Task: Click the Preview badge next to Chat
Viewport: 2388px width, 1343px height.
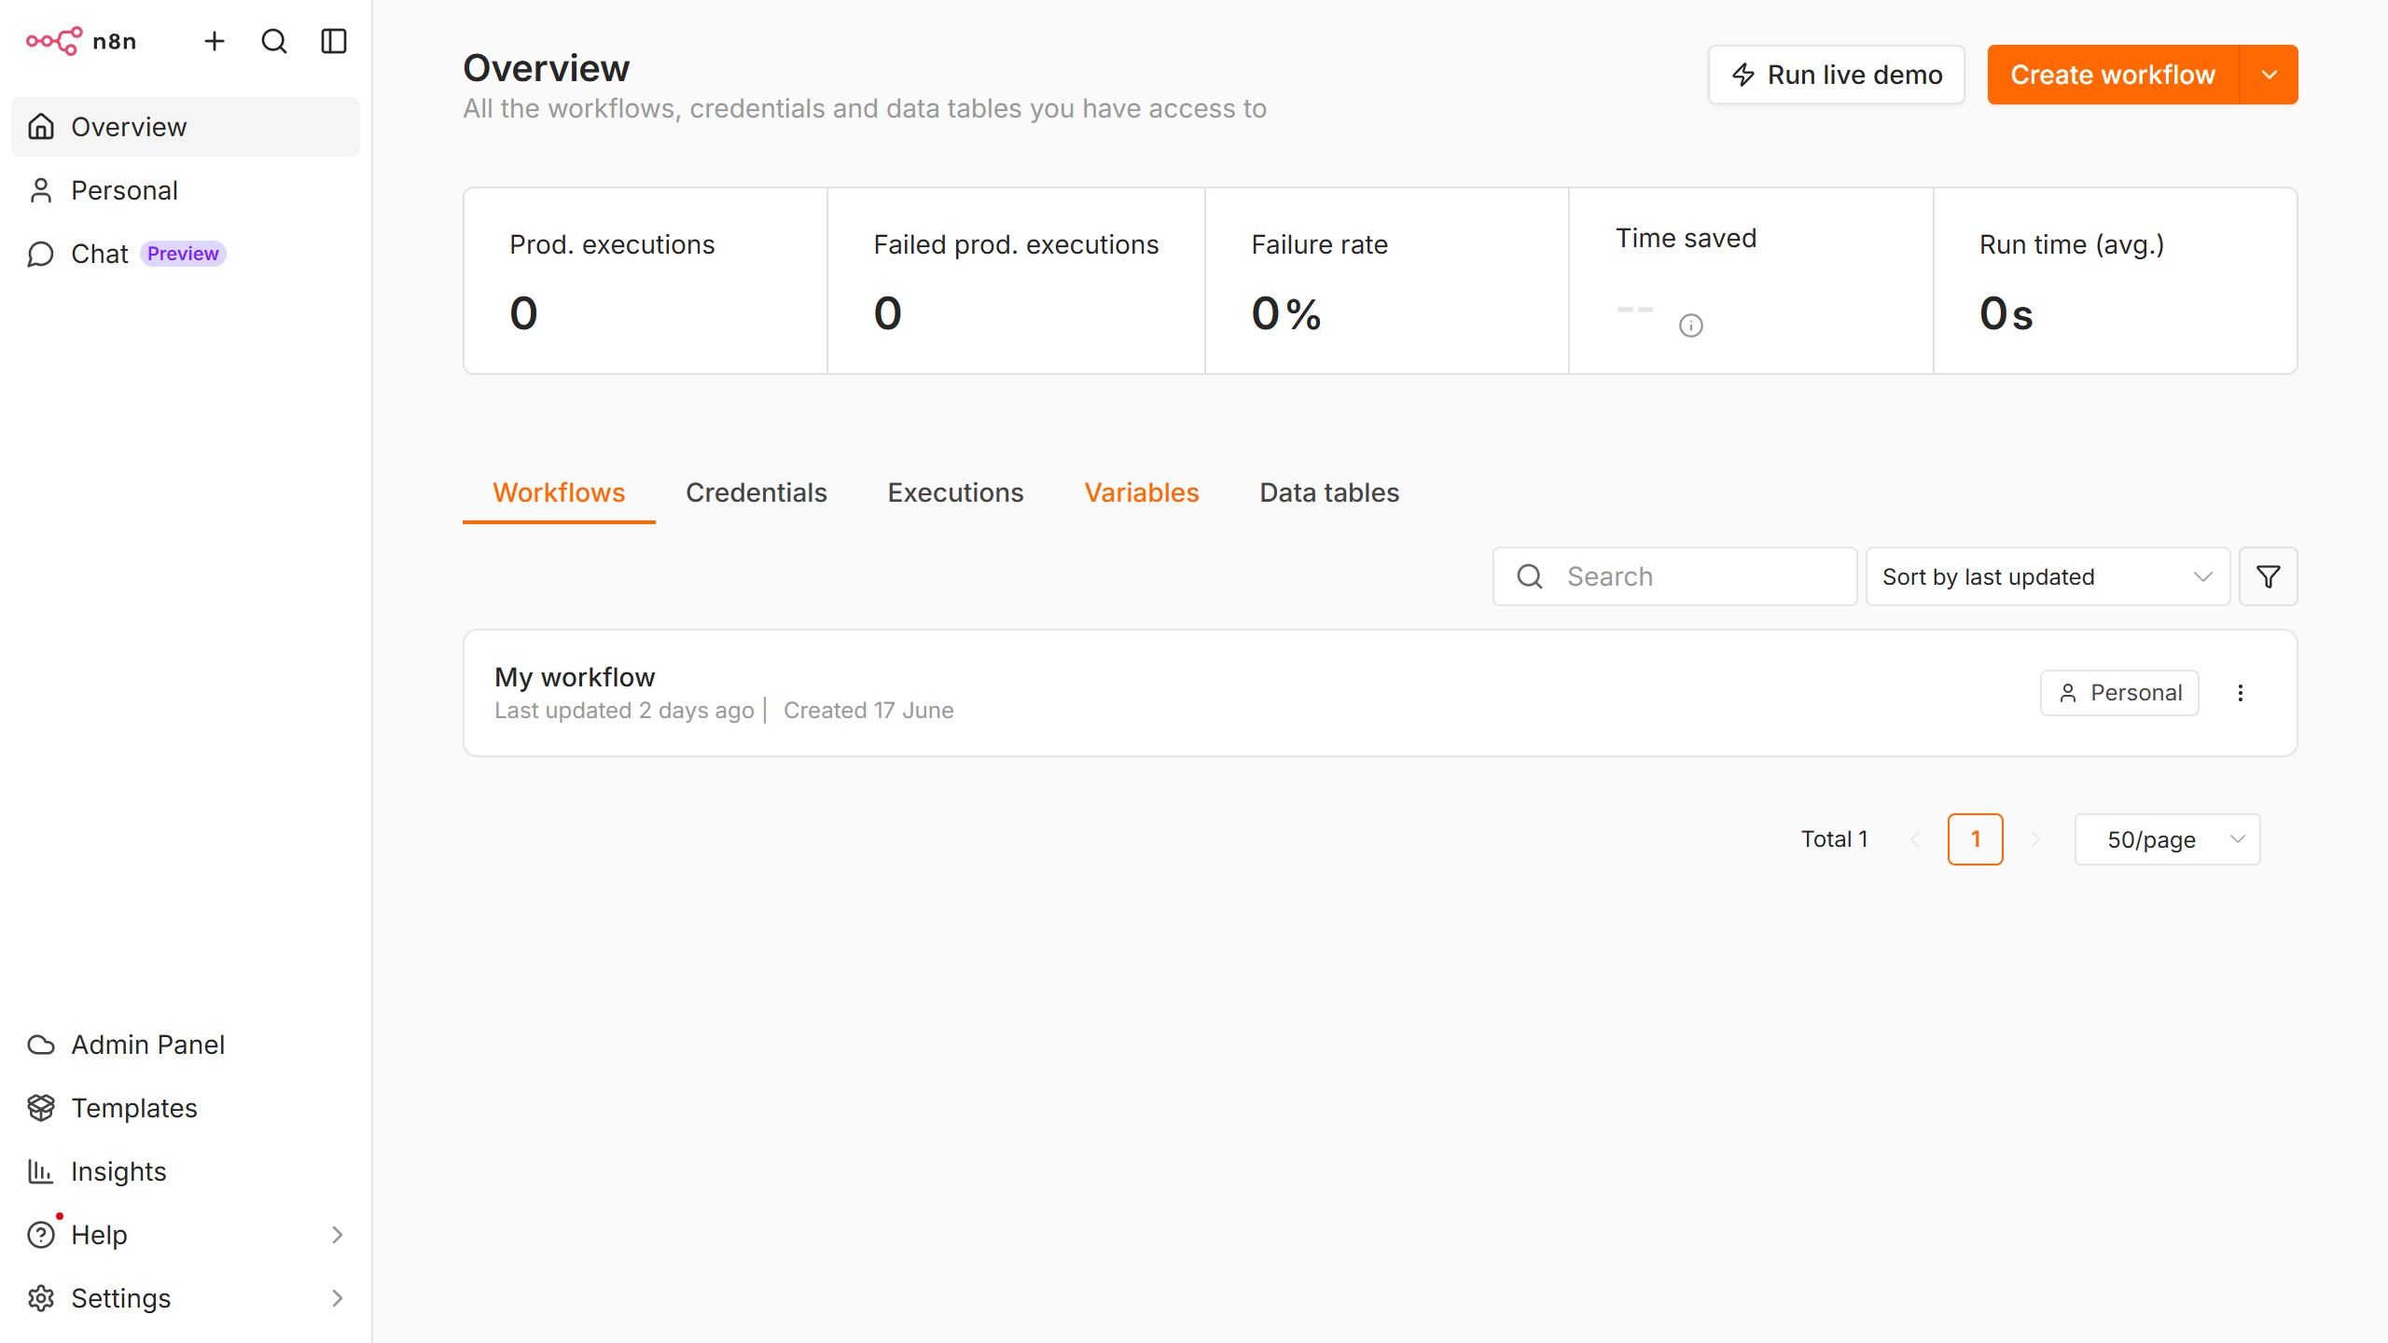Action: pyautogui.click(x=183, y=254)
